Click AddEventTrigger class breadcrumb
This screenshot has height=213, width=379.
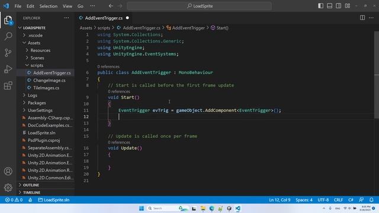(185, 28)
